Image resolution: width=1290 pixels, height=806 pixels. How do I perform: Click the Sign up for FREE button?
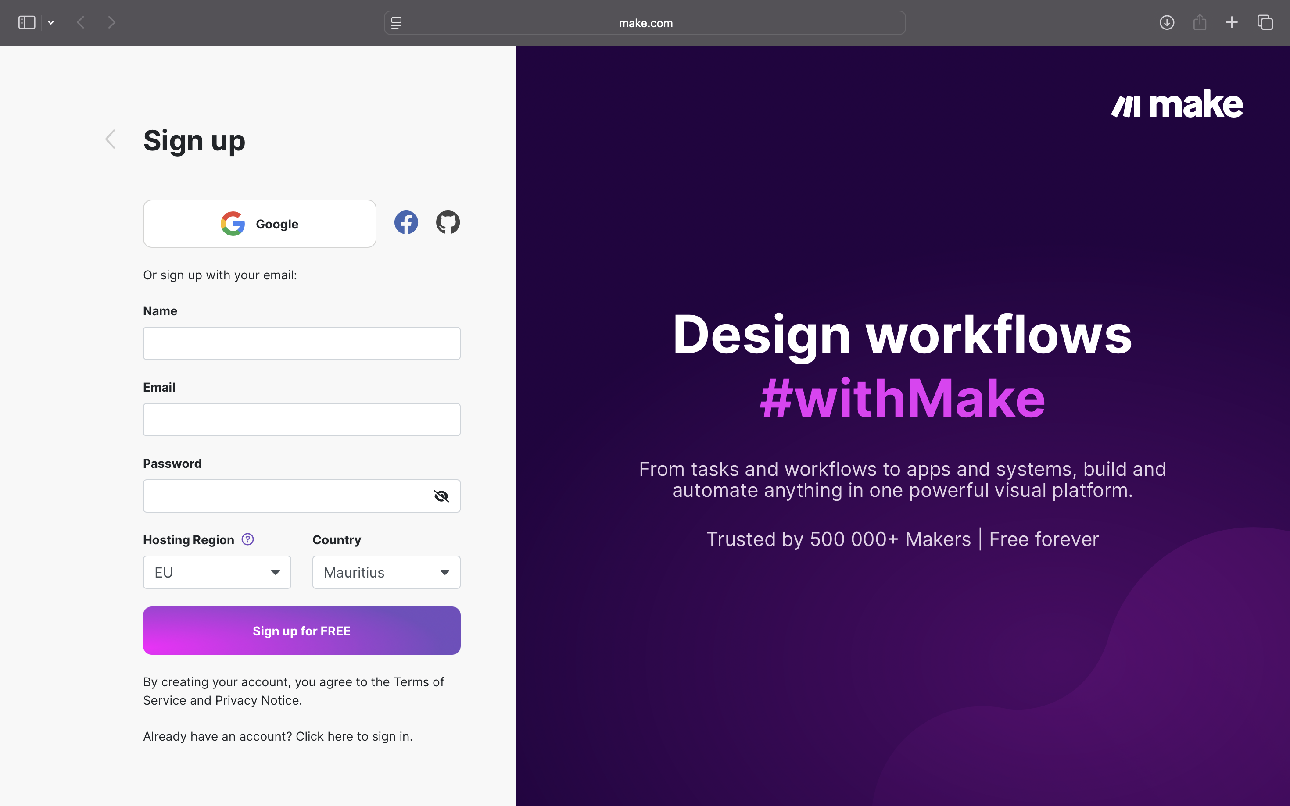coord(302,631)
